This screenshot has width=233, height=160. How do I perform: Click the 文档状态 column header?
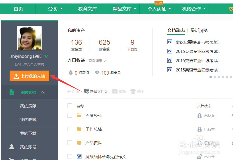tap(204, 106)
